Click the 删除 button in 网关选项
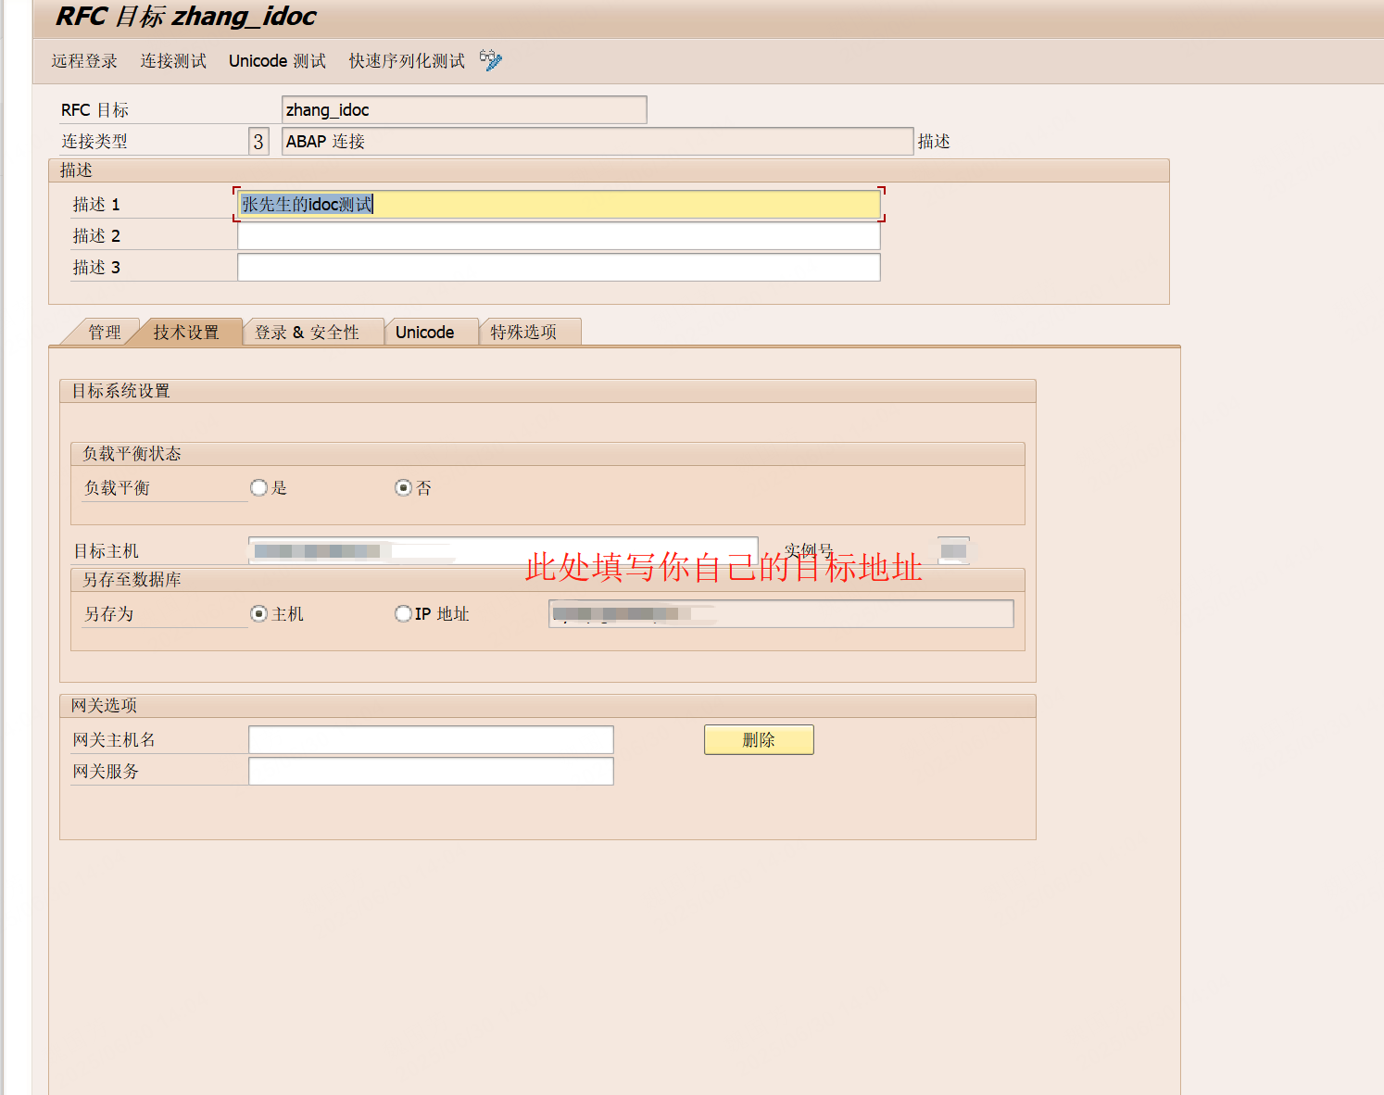Image resolution: width=1384 pixels, height=1095 pixels. coord(758,739)
